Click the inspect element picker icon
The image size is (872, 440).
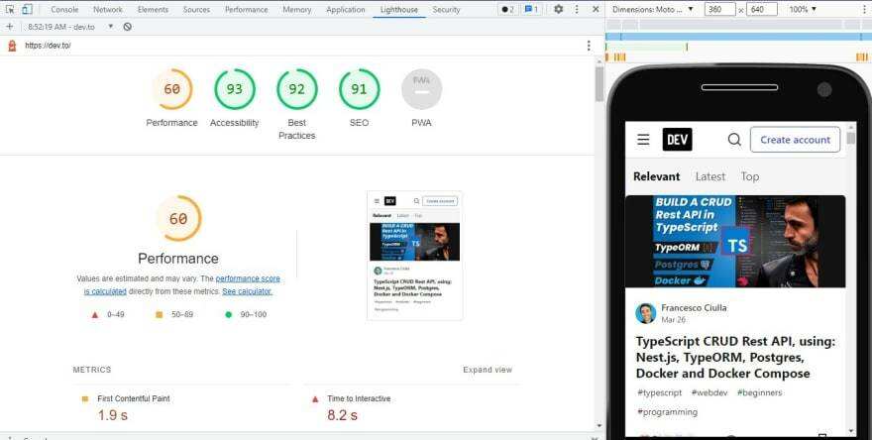[x=10, y=9]
